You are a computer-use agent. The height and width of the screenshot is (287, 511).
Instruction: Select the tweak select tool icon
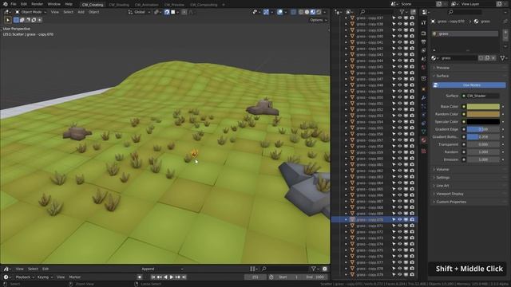[8, 20]
